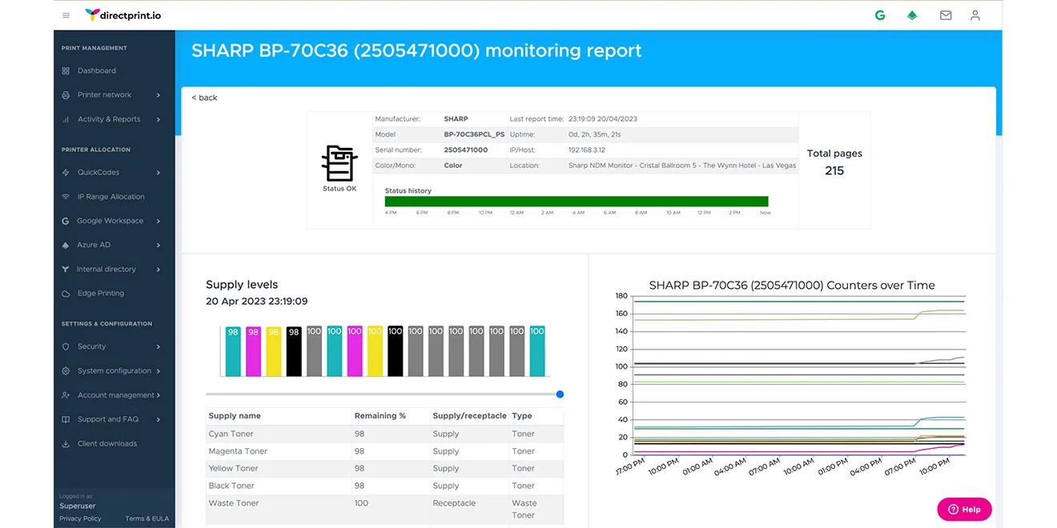Open the Terms & EULA link
The image size is (1057, 528).
147,518
